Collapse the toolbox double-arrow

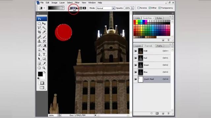pyautogui.click(x=38, y=13)
